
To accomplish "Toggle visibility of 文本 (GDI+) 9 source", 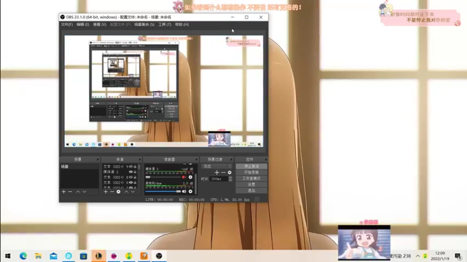I will click(130, 167).
